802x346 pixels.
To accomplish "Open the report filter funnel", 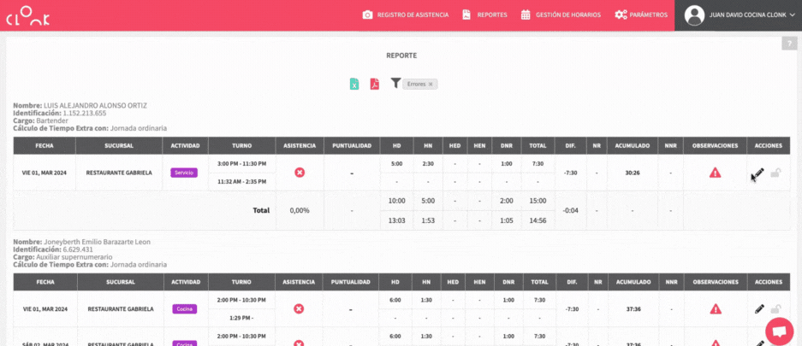I will [x=395, y=83].
